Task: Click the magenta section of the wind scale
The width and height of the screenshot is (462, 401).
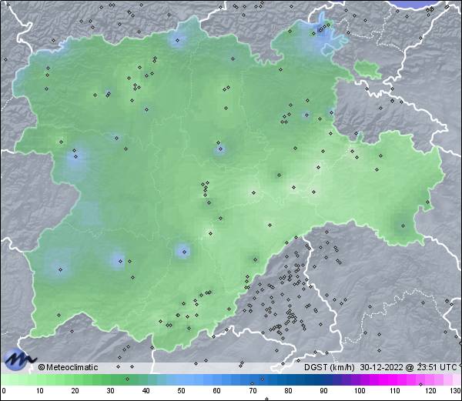Action: [x=389, y=379]
